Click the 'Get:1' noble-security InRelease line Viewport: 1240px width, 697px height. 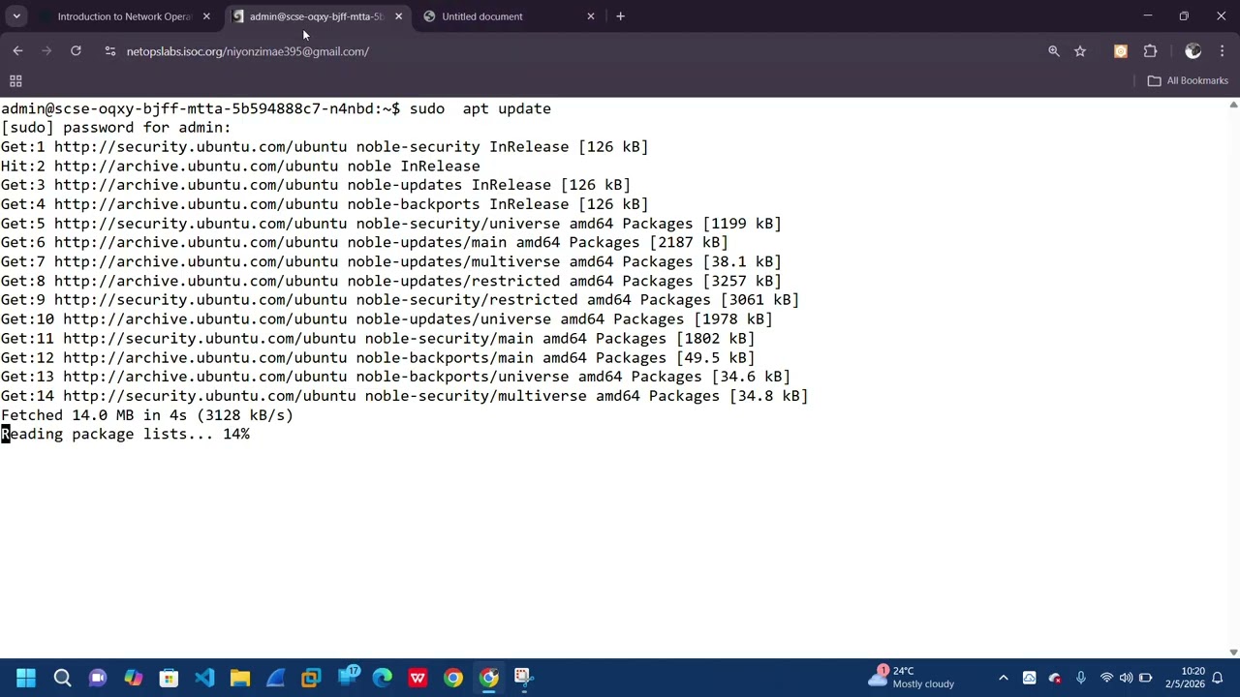click(x=325, y=147)
